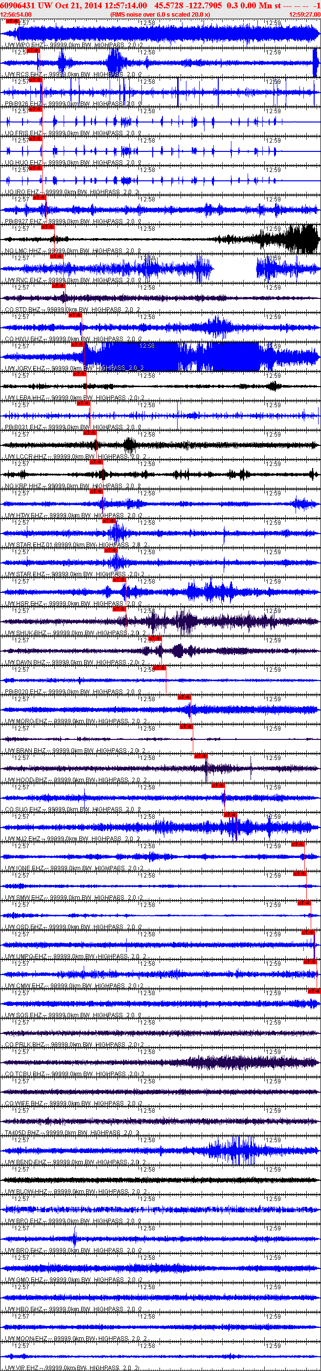The image size is (321, 1371).
Task: Click the red pick marker on the WPO trace
Action: tap(12, 21)
